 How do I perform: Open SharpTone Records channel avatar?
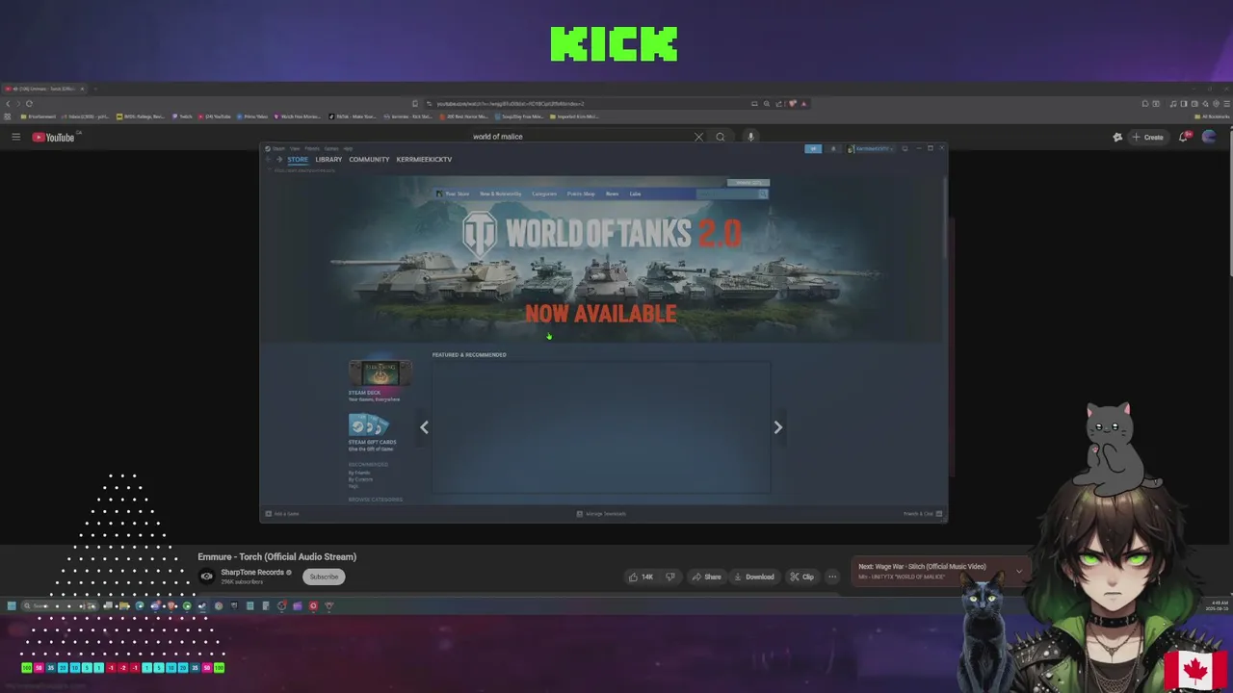pos(206,577)
